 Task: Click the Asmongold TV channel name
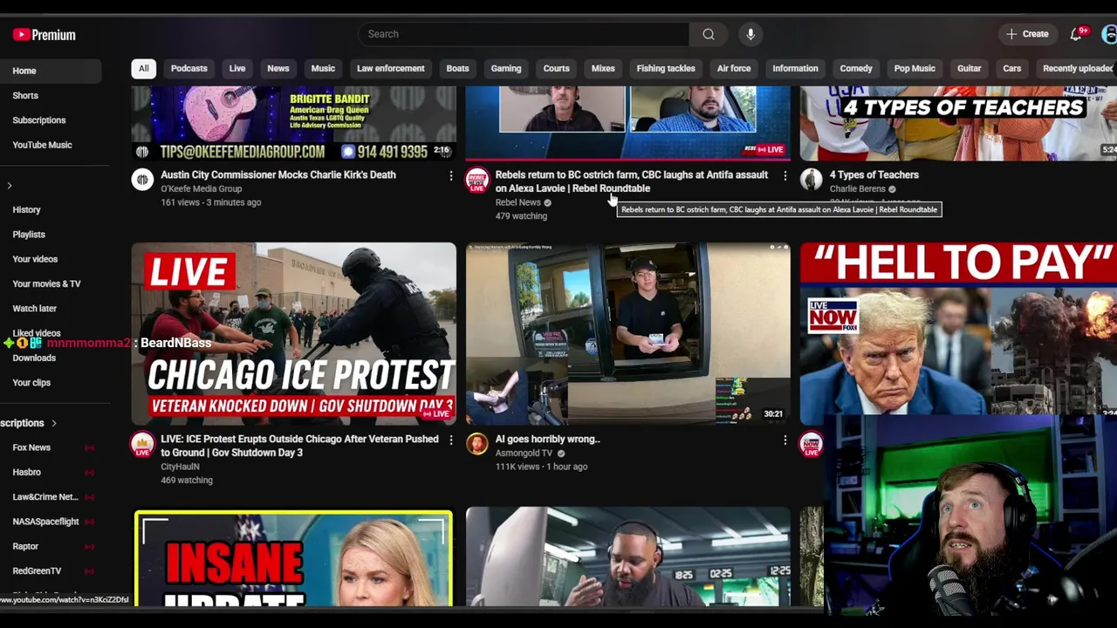524,453
